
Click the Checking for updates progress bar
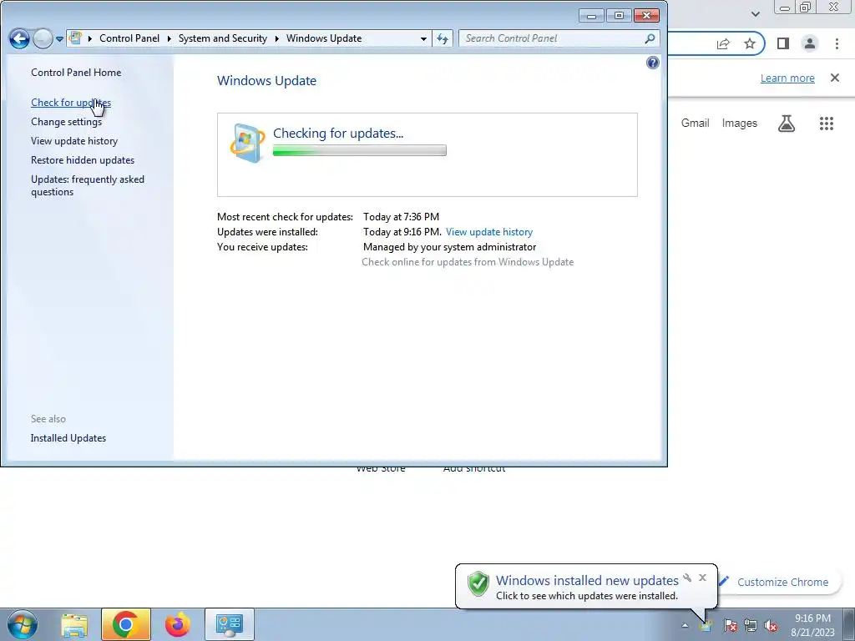coord(359,150)
